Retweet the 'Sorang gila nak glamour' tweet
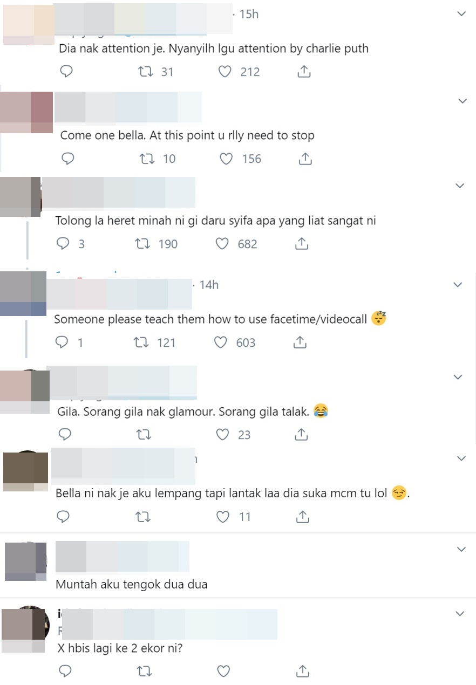 pos(144,434)
